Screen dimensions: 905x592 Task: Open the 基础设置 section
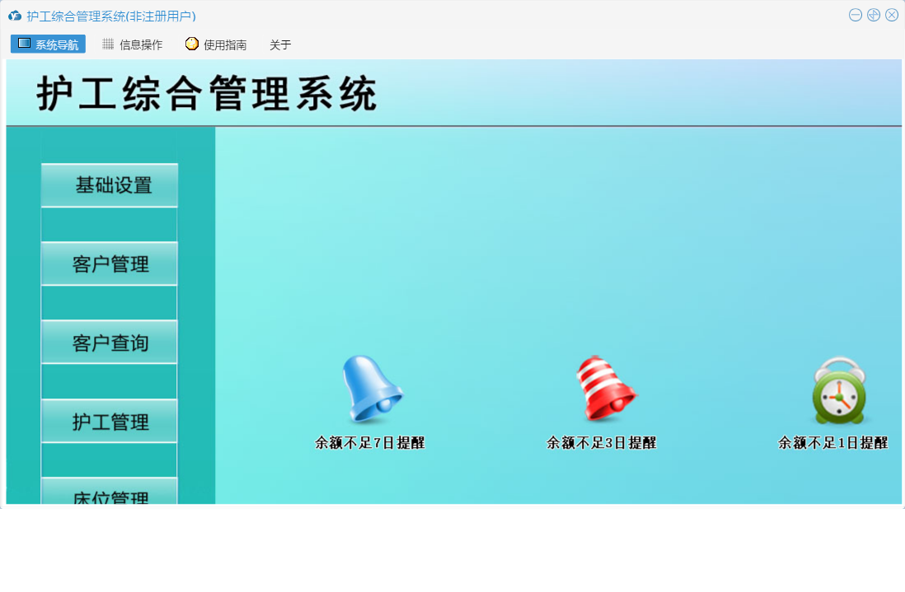coord(110,185)
